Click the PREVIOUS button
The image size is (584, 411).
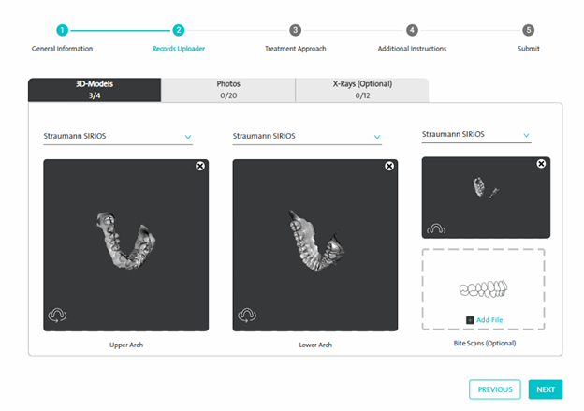tap(494, 389)
